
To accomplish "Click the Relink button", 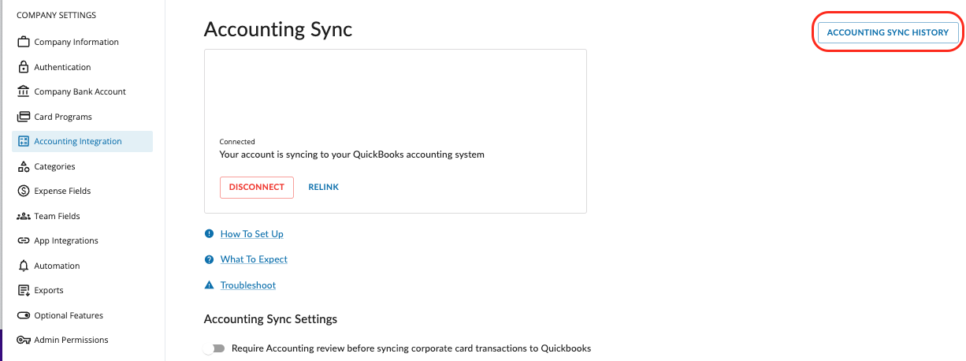I will [x=324, y=188].
